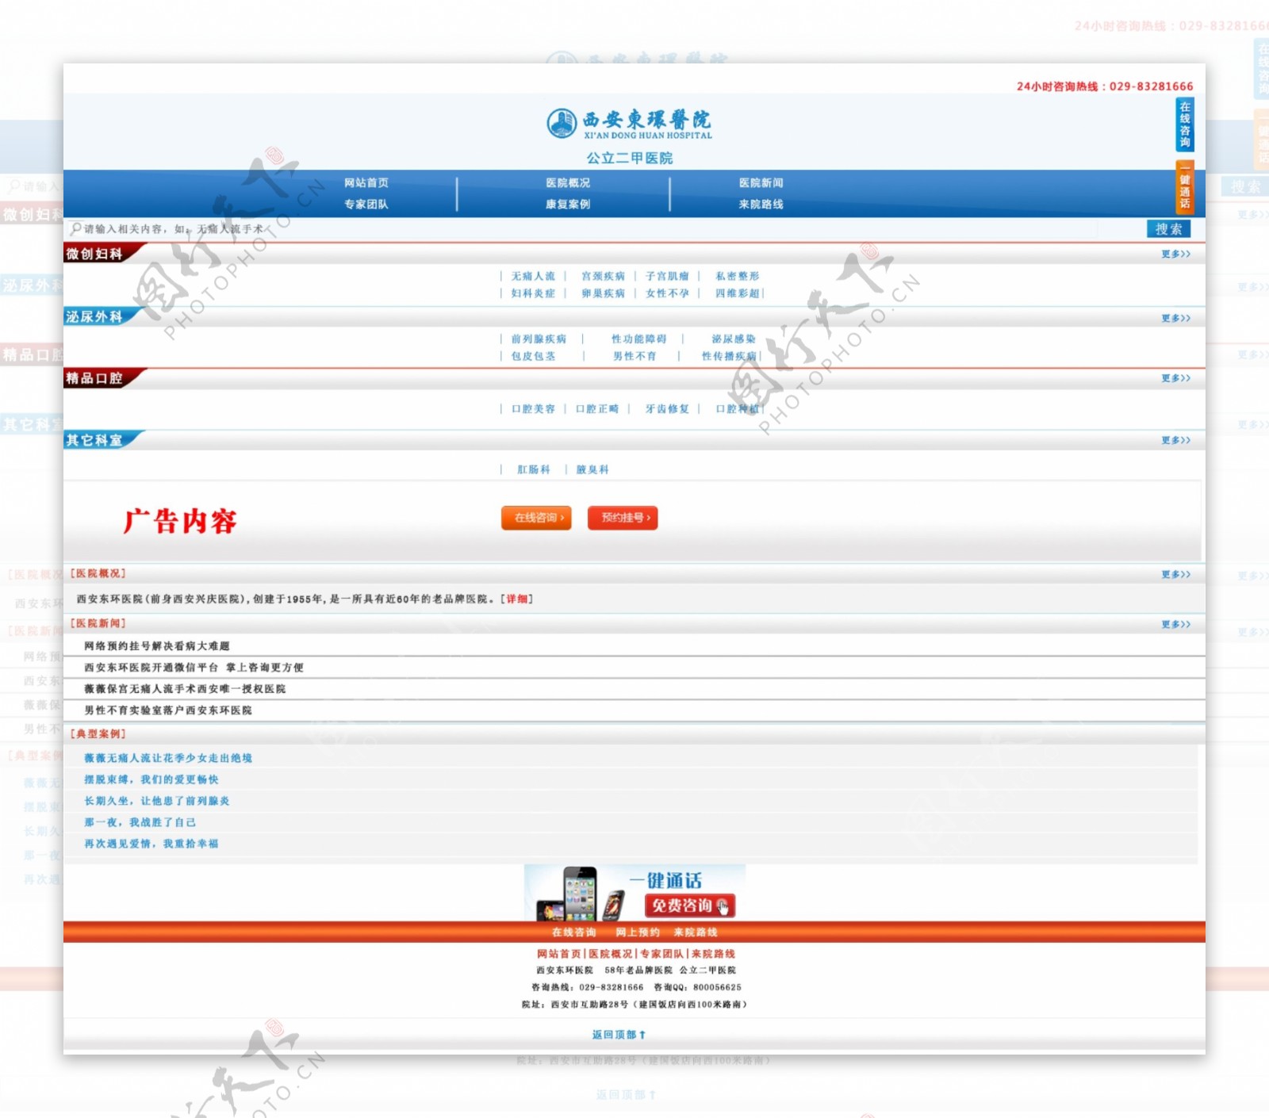1269x1118 pixels.
Task: Open the 前列腺疾病 link
Action: tap(539, 339)
